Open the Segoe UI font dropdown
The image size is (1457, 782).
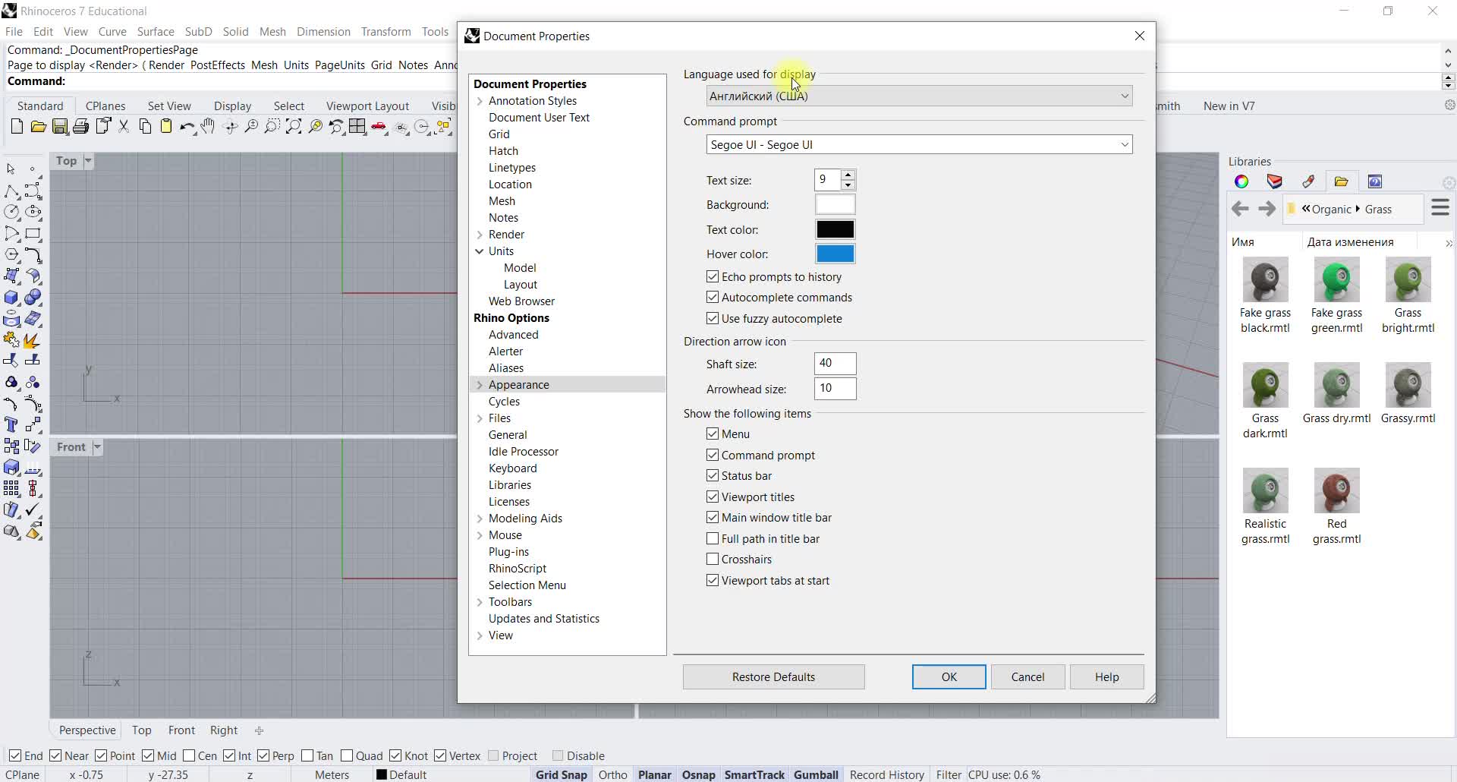coord(919,144)
